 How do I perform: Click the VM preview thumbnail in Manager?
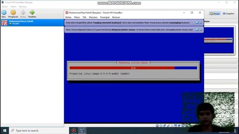pos(219,40)
